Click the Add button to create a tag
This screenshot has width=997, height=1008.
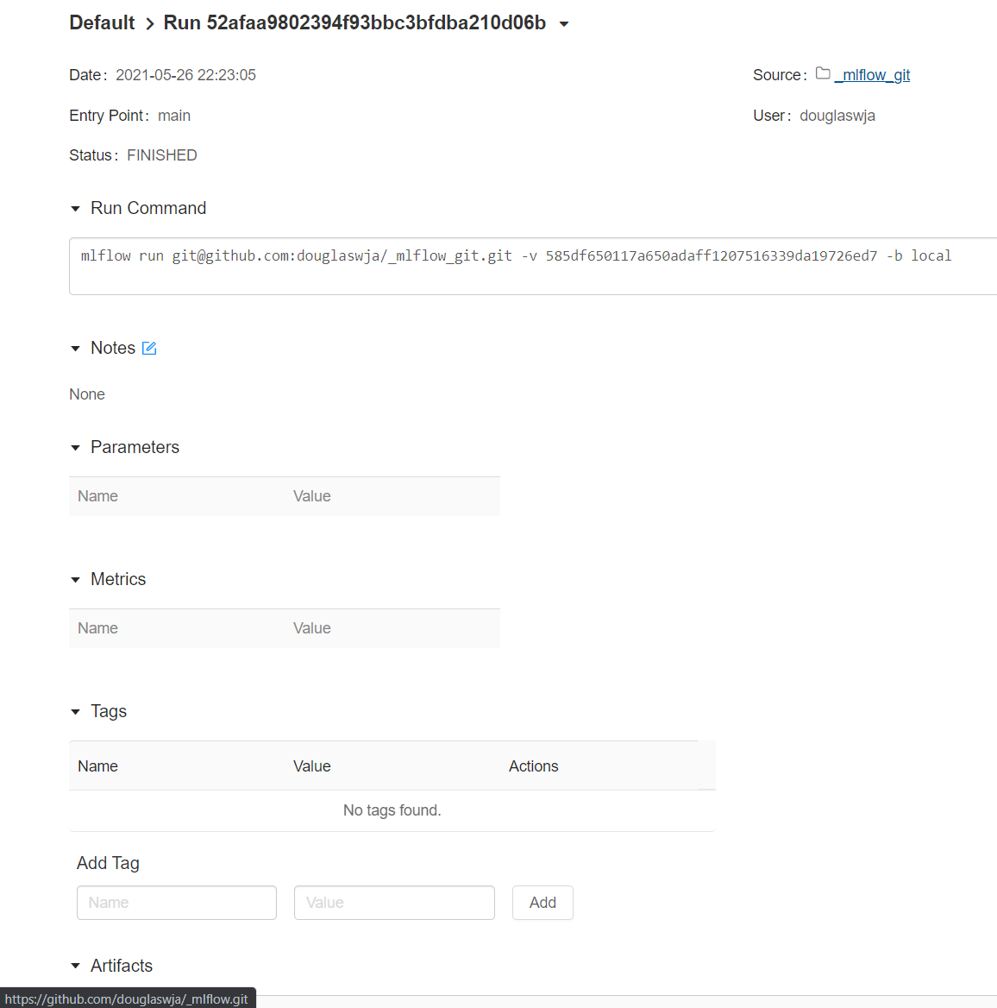click(x=542, y=902)
